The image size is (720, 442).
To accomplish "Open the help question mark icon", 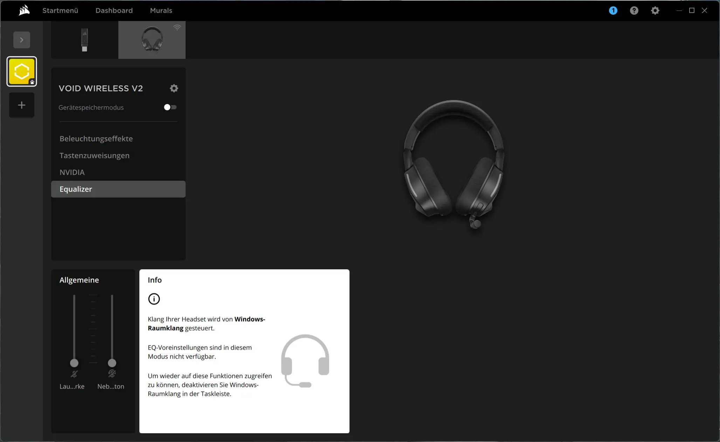I will click(634, 11).
